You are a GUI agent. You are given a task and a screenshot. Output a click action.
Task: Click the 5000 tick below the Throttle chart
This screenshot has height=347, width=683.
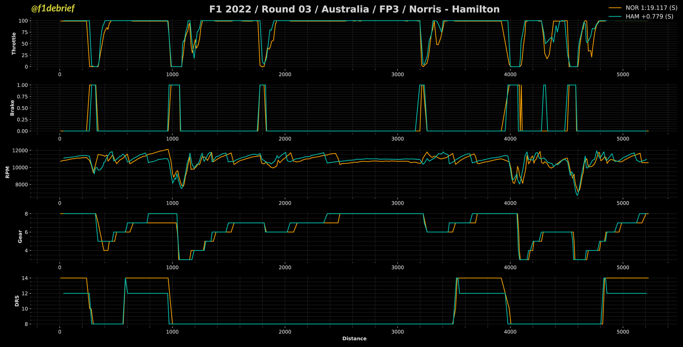pyautogui.click(x=623, y=75)
